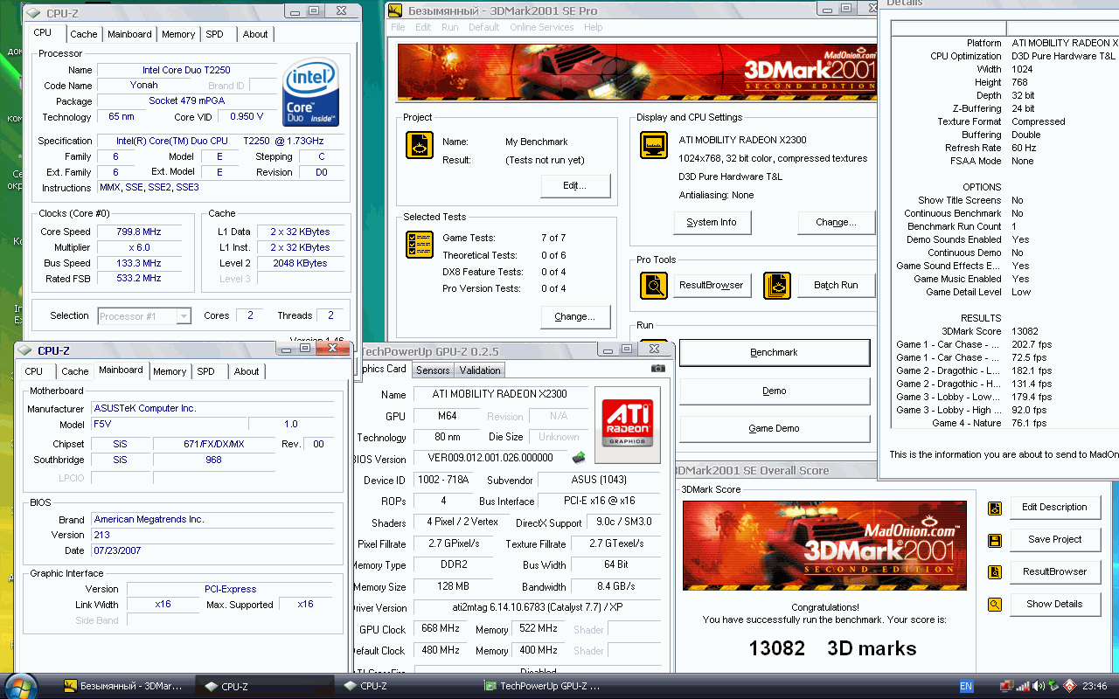Click the floppy icon next to Save Project
Viewport: 1119px width, 699px height.
point(994,540)
